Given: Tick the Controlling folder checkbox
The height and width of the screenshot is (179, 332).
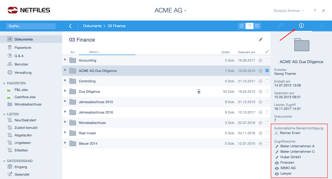Looking at the screenshot, I should [x=267, y=81].
